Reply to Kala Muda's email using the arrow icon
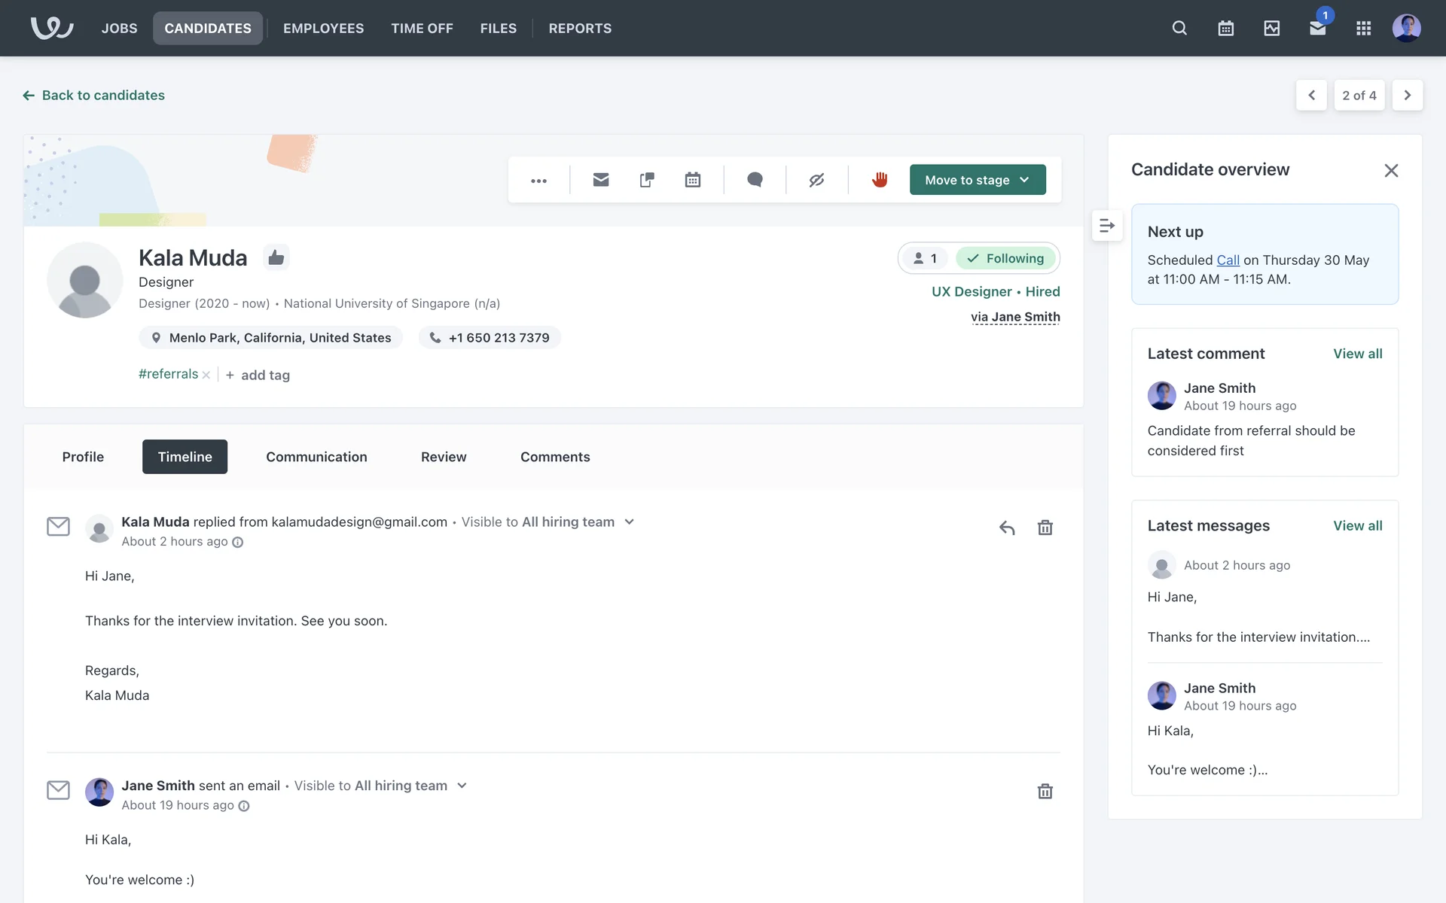The height and width of the screenshot is (903, 1446). point(1007,528)
